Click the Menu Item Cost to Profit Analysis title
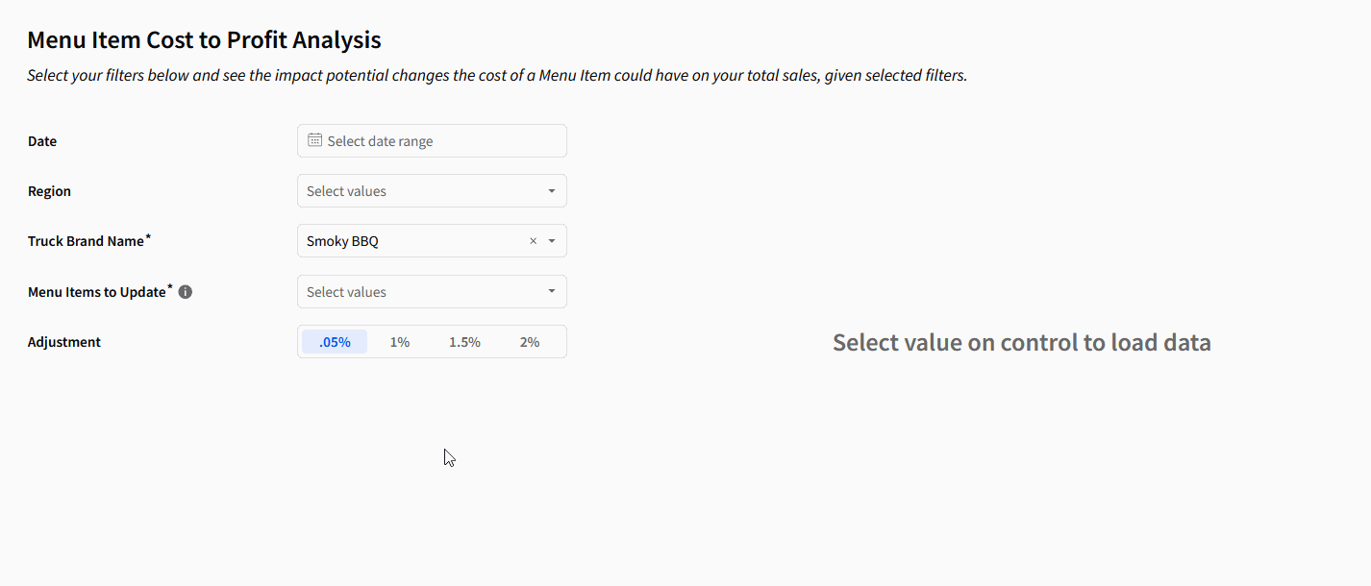 tap(204, 39)
